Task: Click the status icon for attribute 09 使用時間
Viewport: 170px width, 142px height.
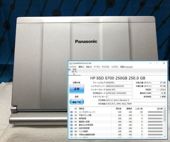Action: click(x=71, y=118)
